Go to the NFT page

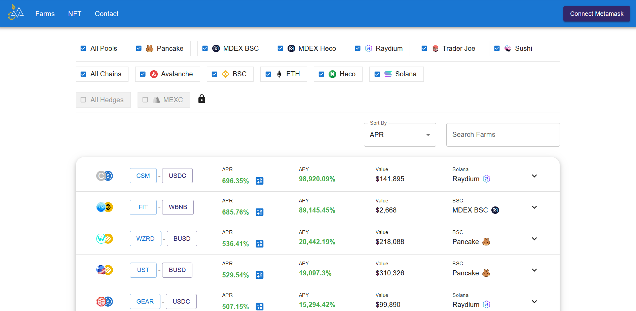[x=75, y=14]
